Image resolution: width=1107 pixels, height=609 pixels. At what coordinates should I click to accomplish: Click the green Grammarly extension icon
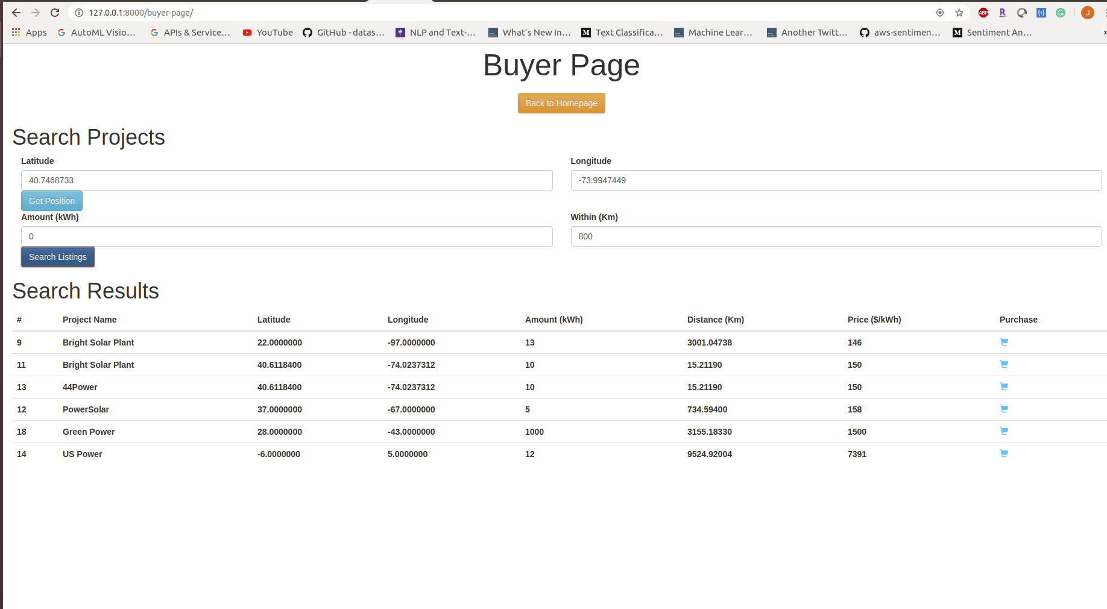[x=1061, y=13]
